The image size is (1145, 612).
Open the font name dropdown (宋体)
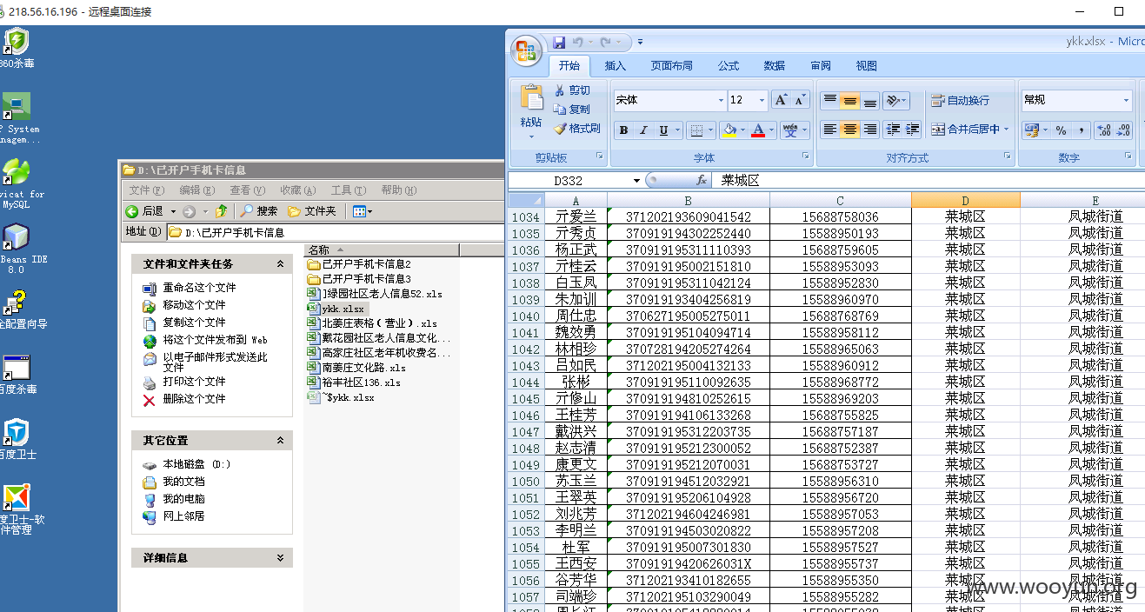point(721,101)
